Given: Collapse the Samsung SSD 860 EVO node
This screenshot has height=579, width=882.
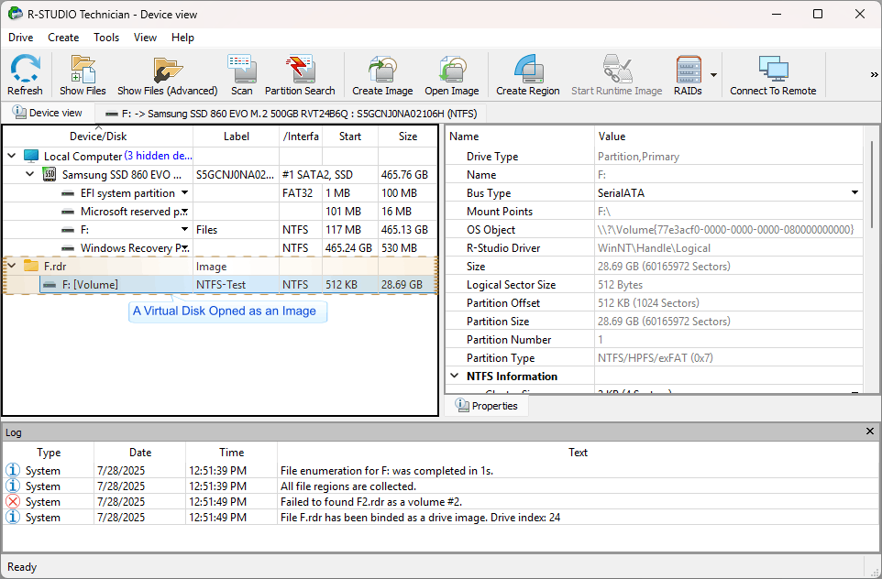Looking at the screenshot, I should tap(30, 174).
